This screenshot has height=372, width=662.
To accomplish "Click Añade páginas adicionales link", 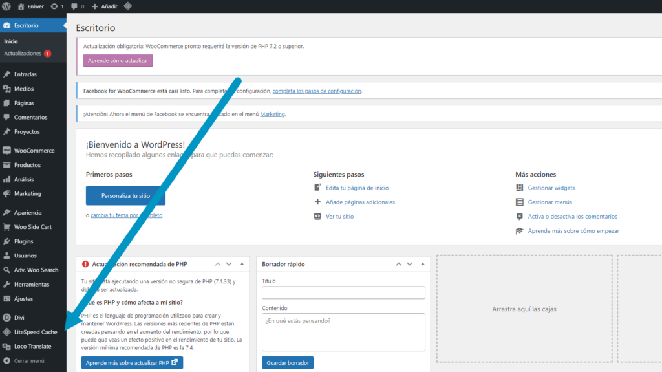I will pyautogui.click(x=360, y=202).
